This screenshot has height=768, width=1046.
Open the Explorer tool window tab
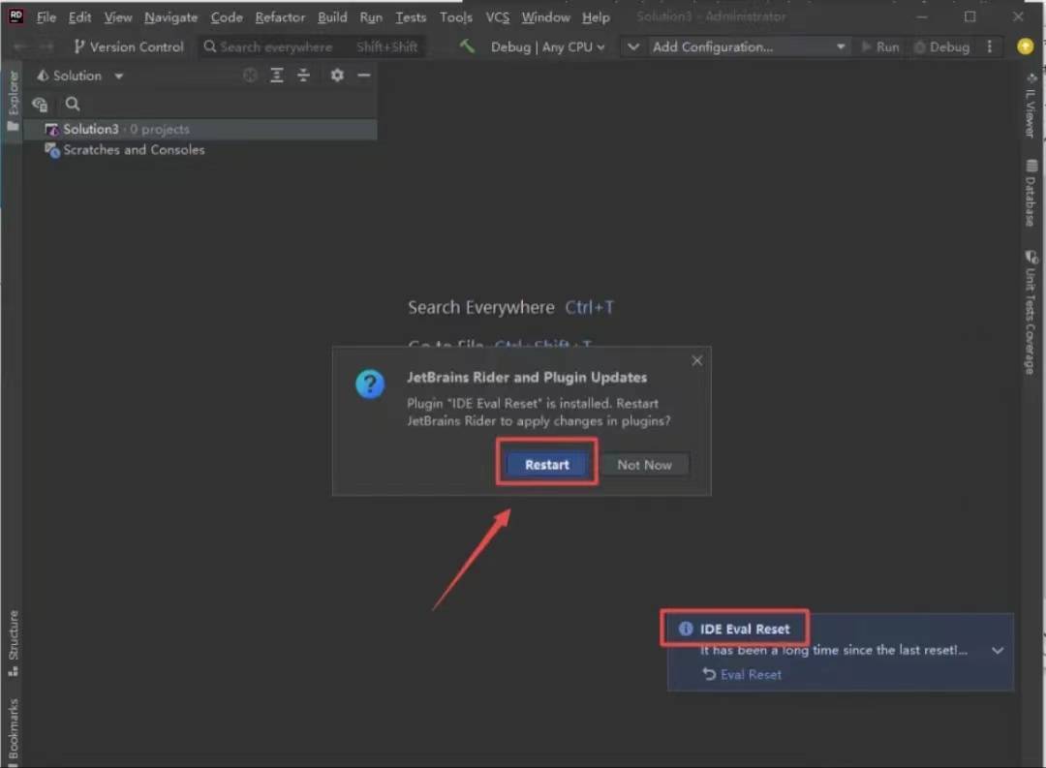click(x=13, y=101)
